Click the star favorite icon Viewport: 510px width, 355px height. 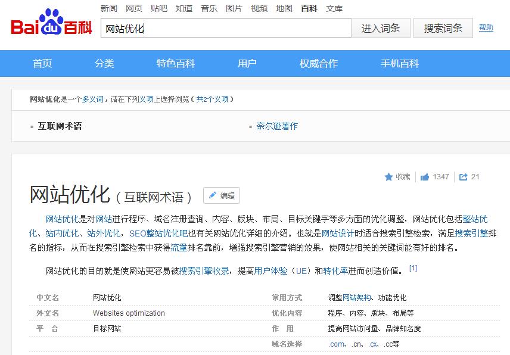[389, 177]
